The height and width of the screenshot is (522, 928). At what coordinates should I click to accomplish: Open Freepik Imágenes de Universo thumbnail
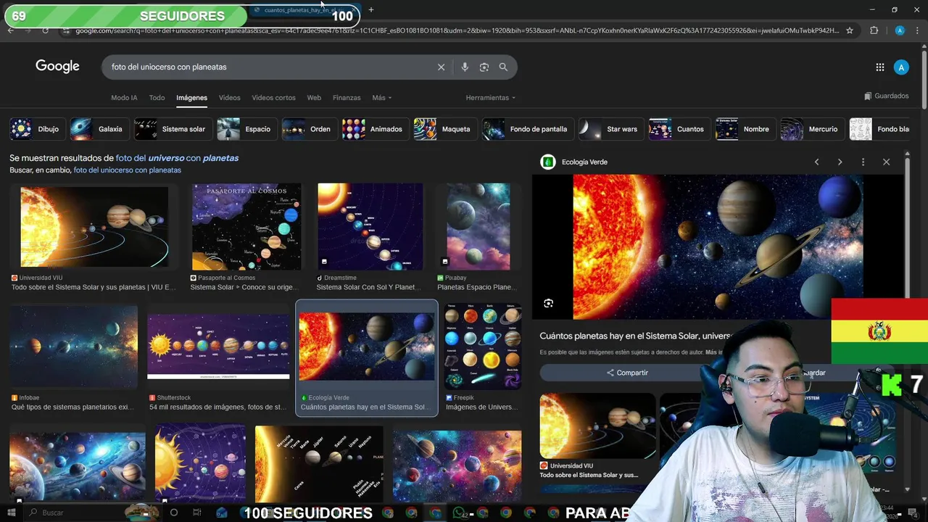483,347
